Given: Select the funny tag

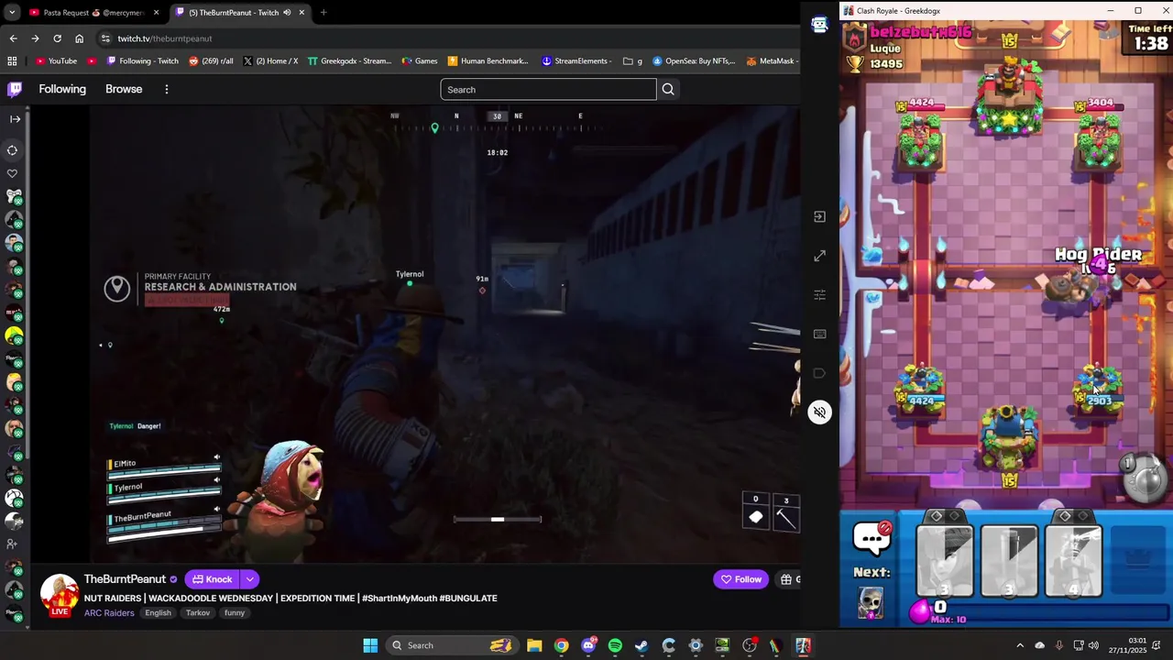Looking at the screenshot, I should [x=235, y=612].
